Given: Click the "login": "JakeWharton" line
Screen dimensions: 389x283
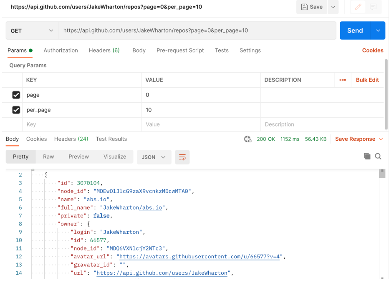Looking at the screenshot, I should coord(108,232).
